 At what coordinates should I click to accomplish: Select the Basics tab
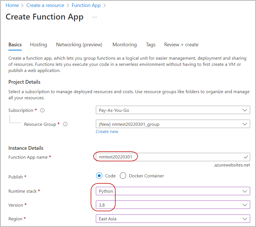click(15, 45)
